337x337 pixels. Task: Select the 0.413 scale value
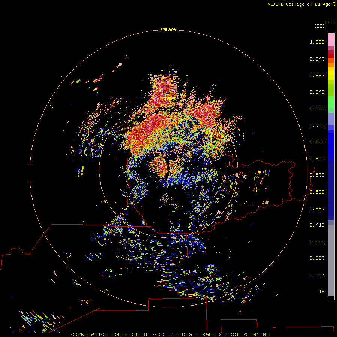pyautogui.click(x=317, y=225)
